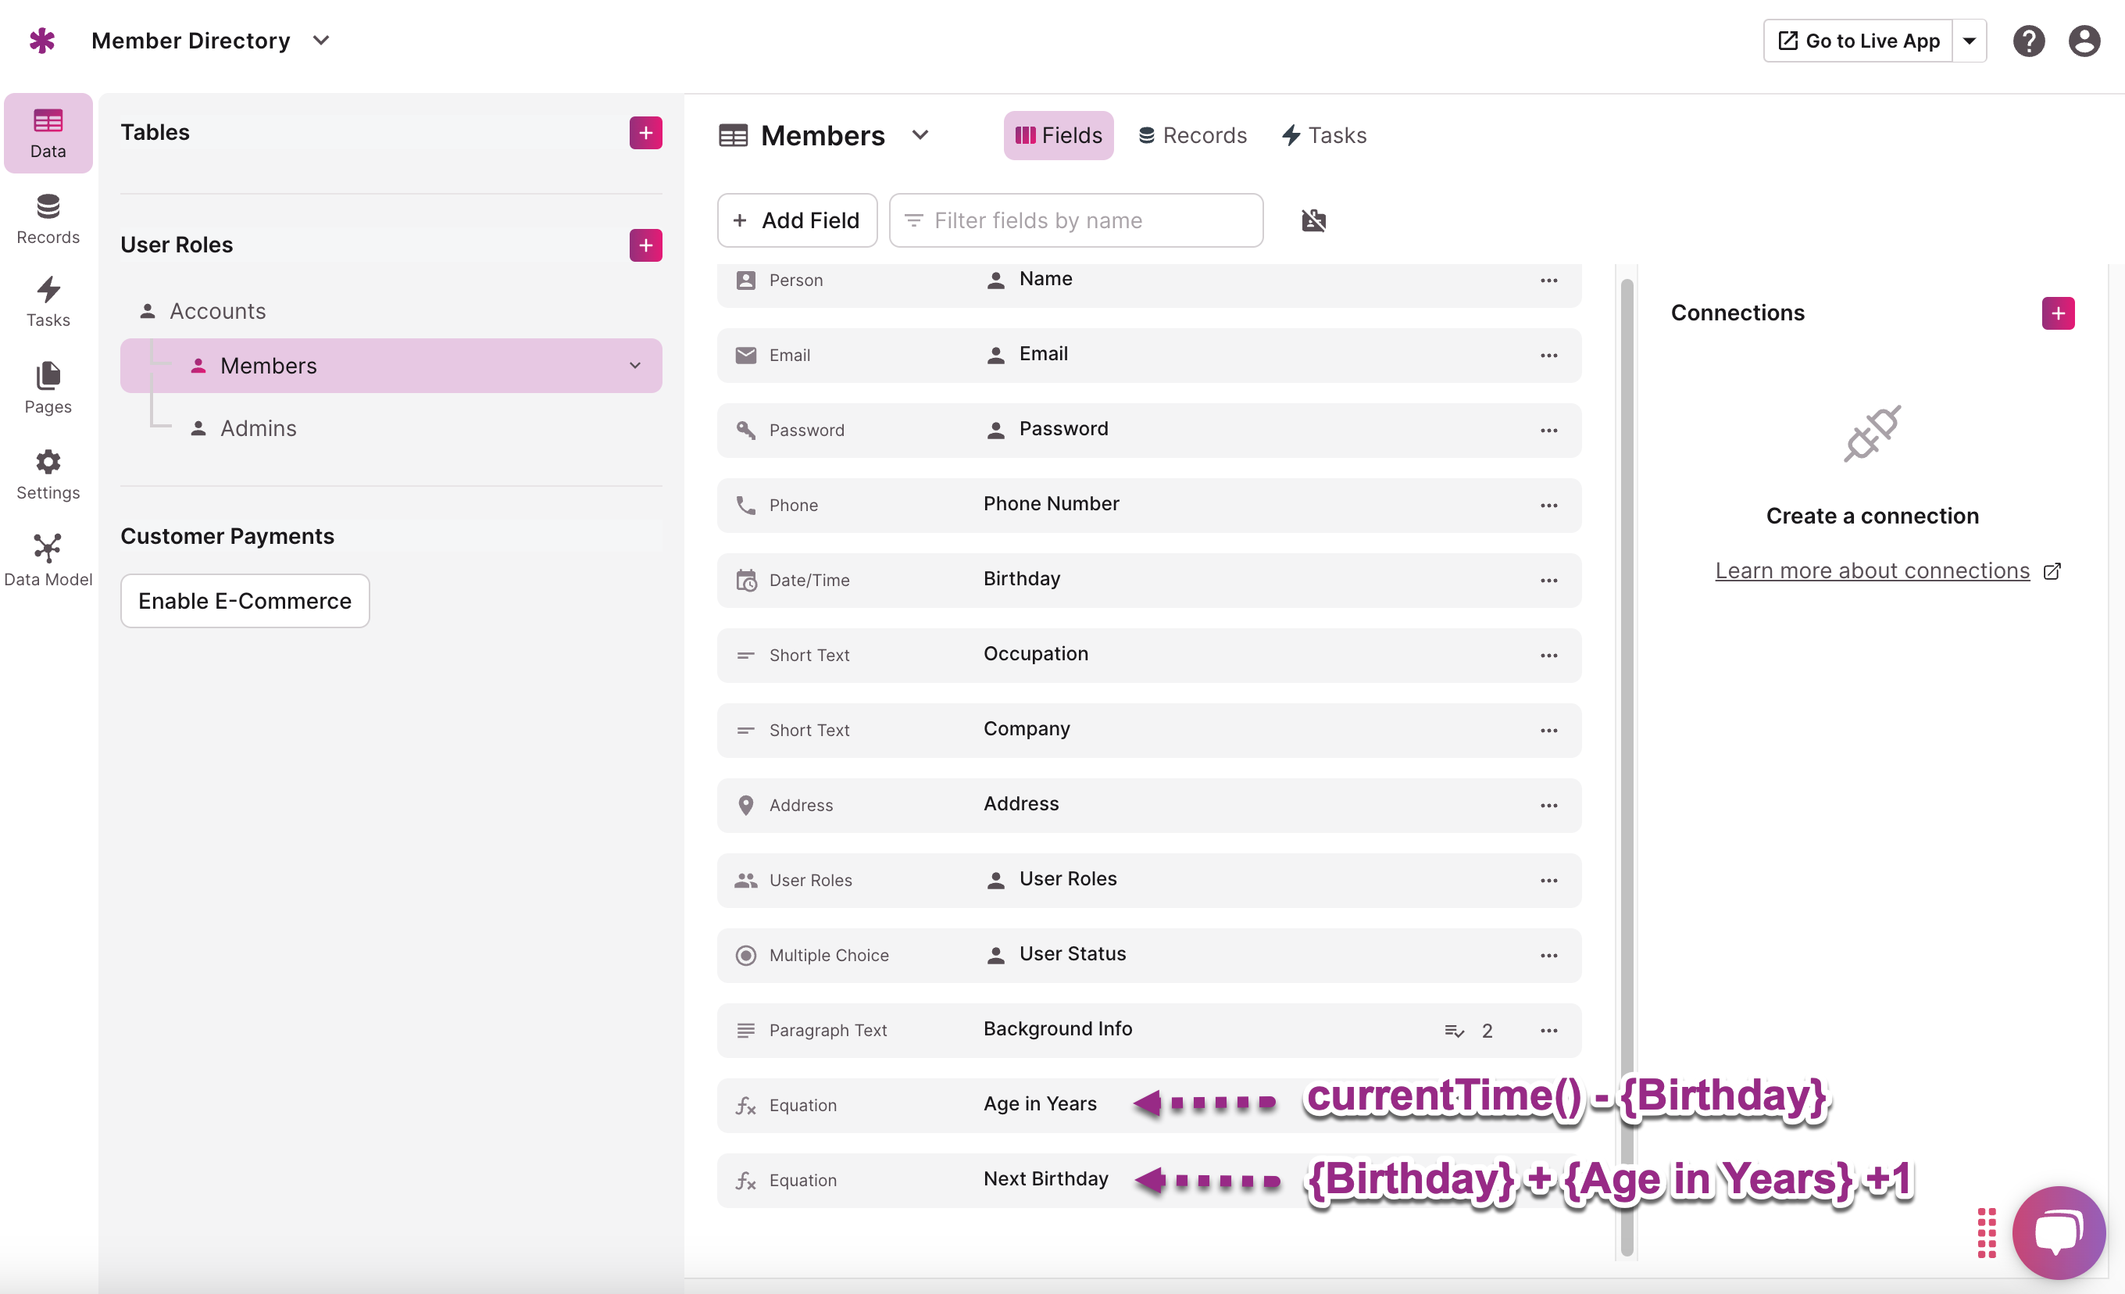2125x1294 pixels.
Task: Open the Go to Live App dropdown arrow
Action: (1969, 41)
